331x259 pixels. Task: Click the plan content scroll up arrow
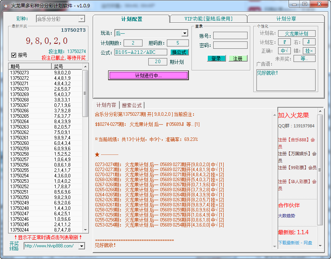click(275, 115)
